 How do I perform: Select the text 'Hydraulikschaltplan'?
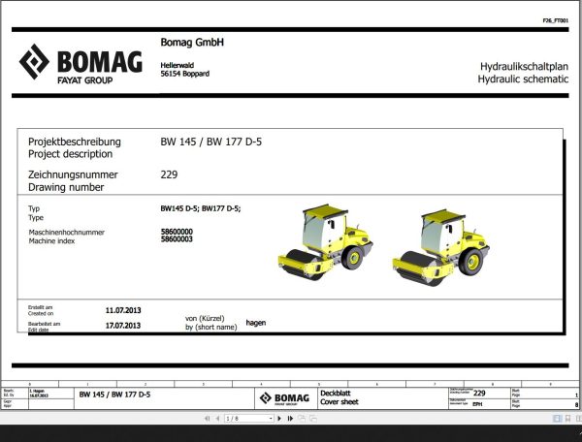pos(524,66)
